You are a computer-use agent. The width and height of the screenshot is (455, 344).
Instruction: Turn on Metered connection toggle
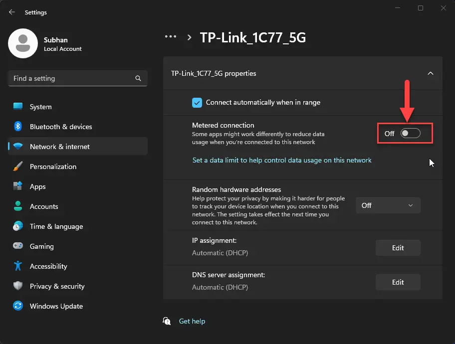tap(410, 134)
